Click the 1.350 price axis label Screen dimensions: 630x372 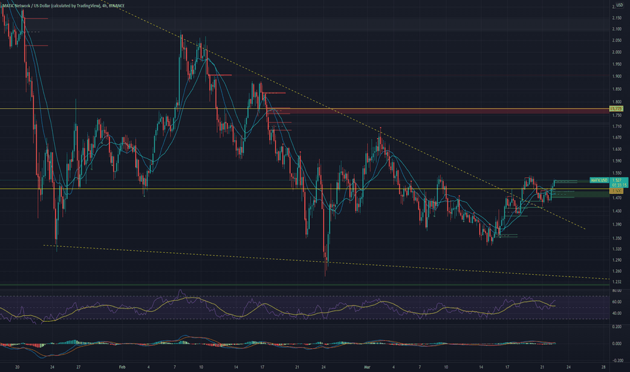pos(616,238)
